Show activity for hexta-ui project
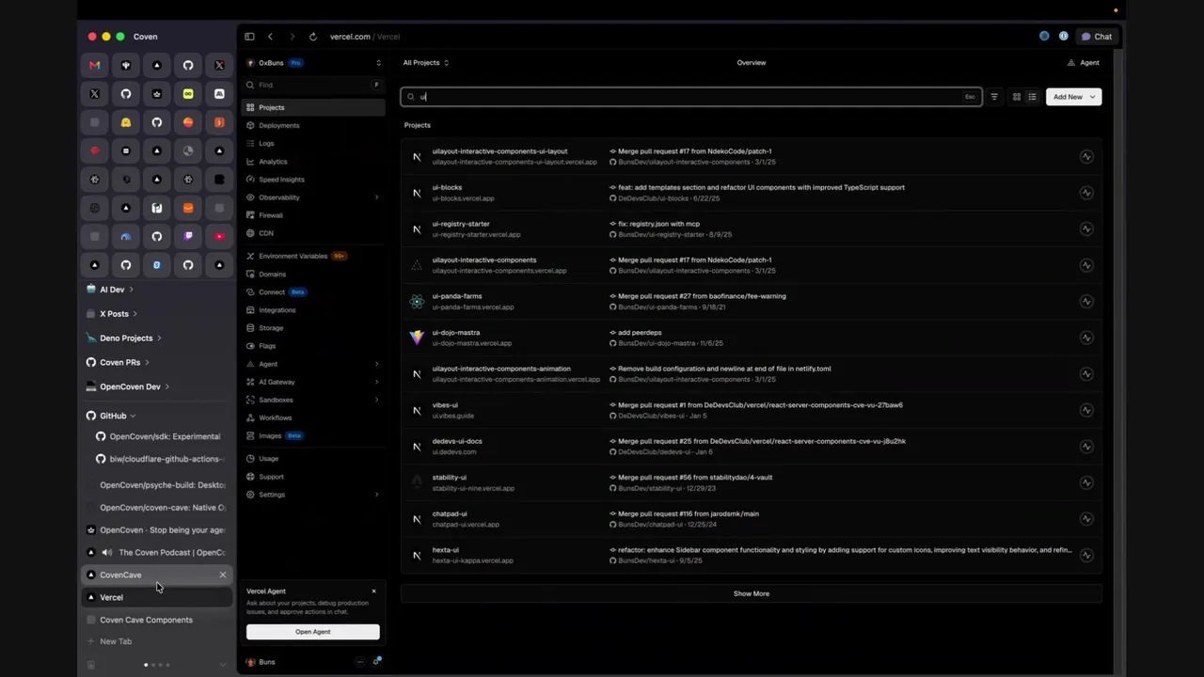 click(x=1086, y=555)
